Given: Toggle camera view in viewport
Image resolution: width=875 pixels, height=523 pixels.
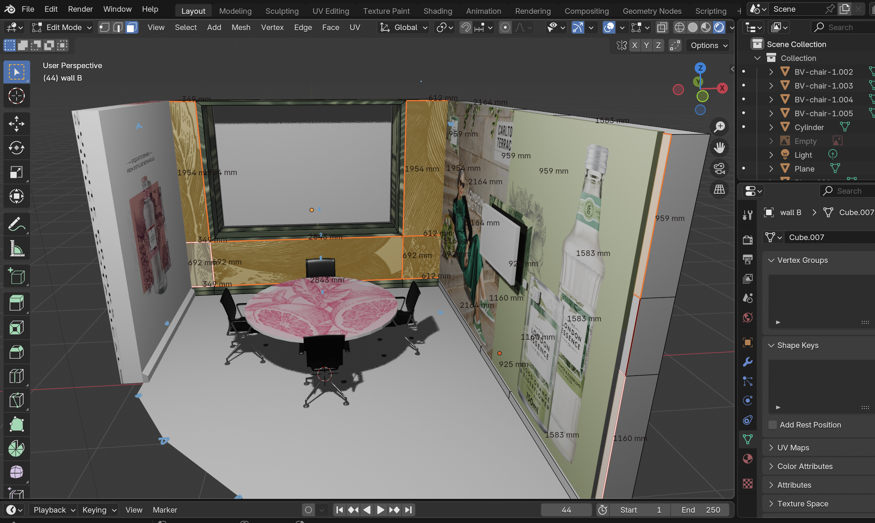Looking at the screenshot, I should click(x=719, y=168).
